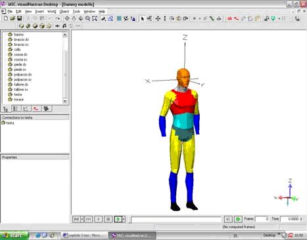
Task: Open the World menu
Action: point(51,11)
